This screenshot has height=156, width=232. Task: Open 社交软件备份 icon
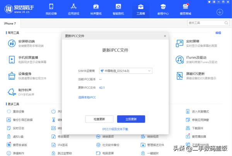(98, 145)
